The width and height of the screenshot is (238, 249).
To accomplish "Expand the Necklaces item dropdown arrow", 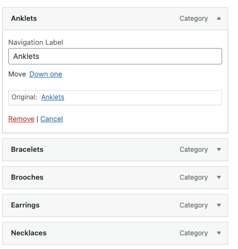I will tap(219, 233).
